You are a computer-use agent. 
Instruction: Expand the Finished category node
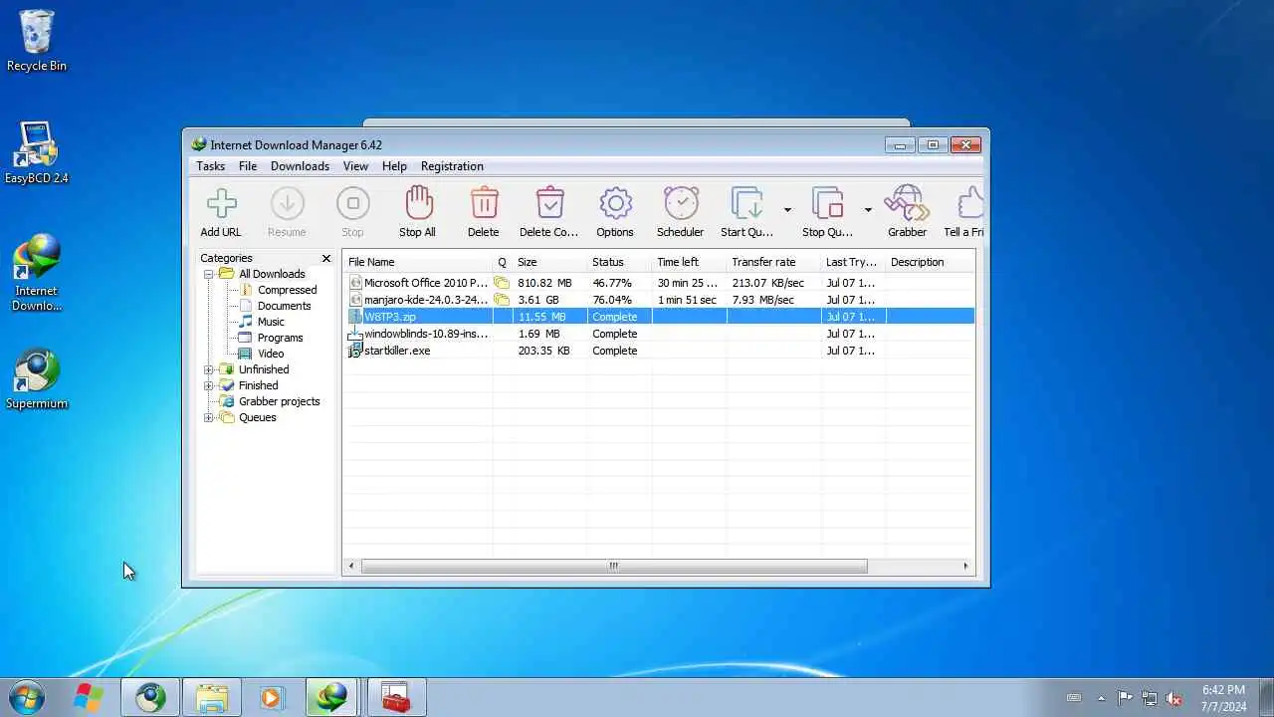tap(209, 385)
